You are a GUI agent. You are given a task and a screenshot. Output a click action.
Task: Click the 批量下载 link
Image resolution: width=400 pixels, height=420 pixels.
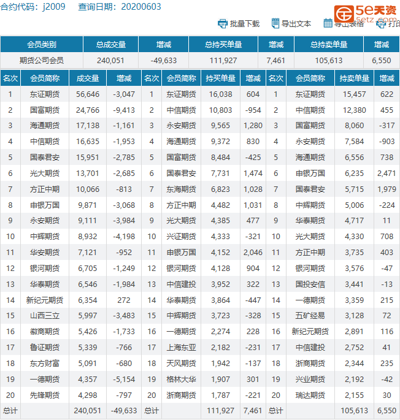point(245,24)
